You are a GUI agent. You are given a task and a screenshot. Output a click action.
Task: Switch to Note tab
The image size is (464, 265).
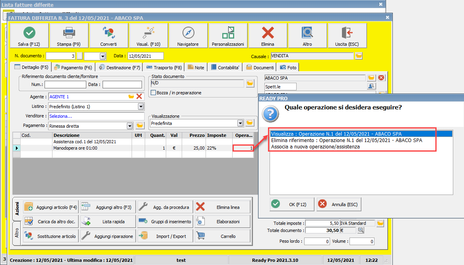(x=196, y=68)
